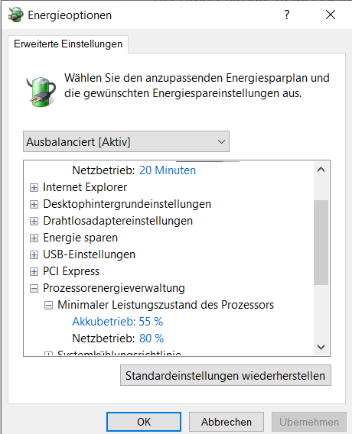Expand the Internet Explorer node
This screenshot has width=352, height=434.
click(x=34, y=188)
